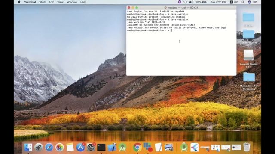Click Java(TM) SE Runtime Environment line

coord(161,25)
